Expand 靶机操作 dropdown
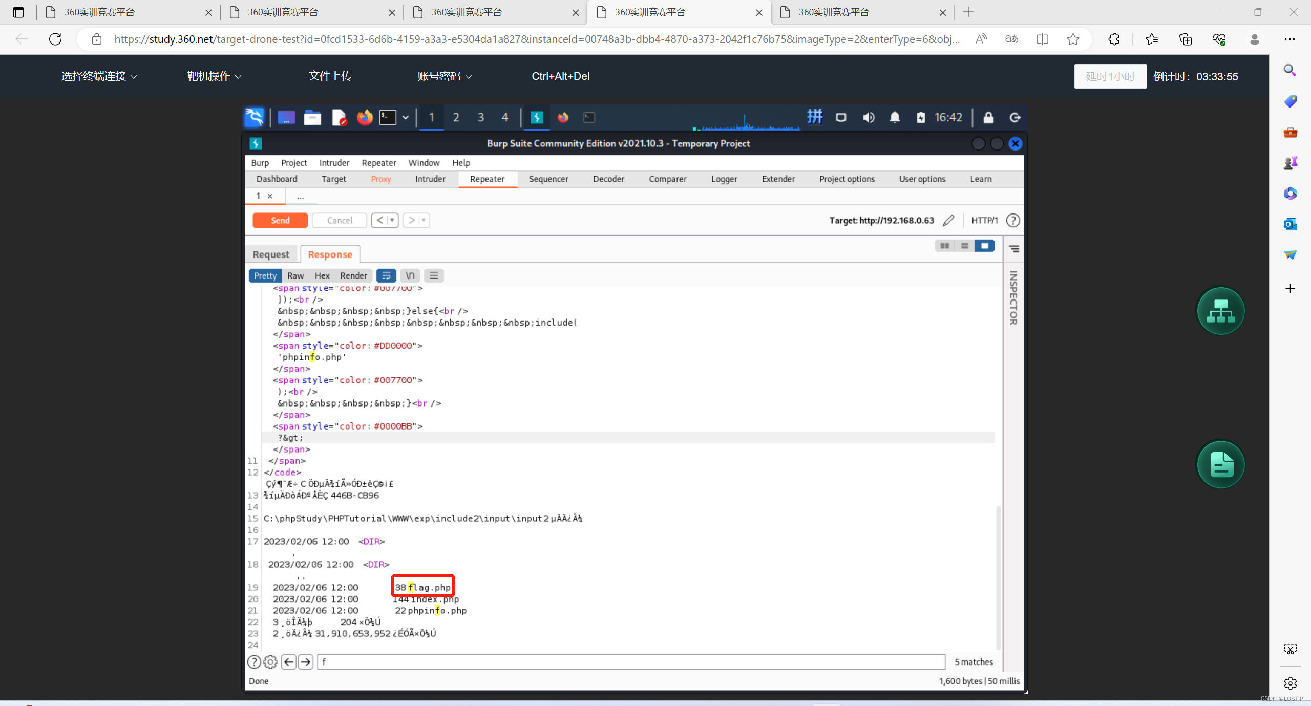The width and height of the screenshot is (1311, 706). (214, 76)
